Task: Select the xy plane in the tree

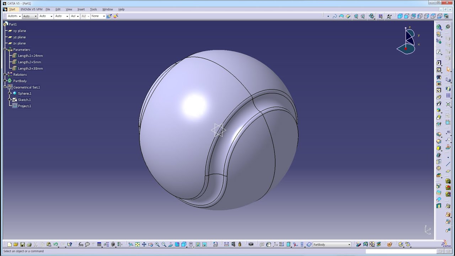Action: [x=19, y=31]
